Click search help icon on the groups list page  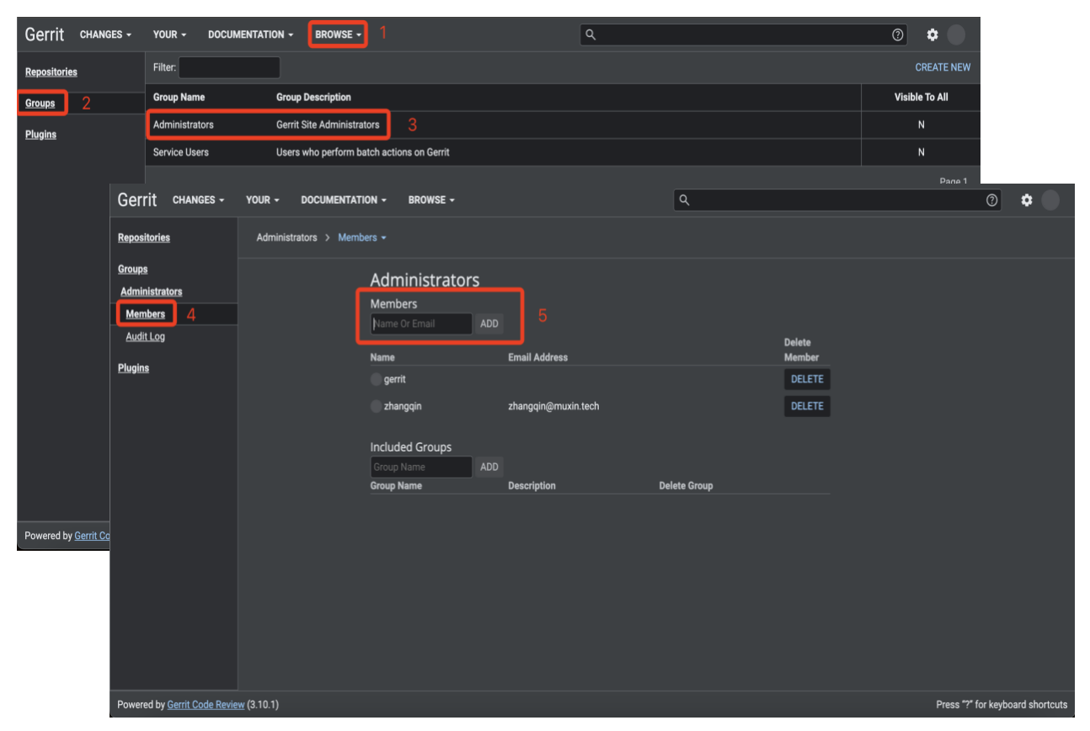pos(897,35)
